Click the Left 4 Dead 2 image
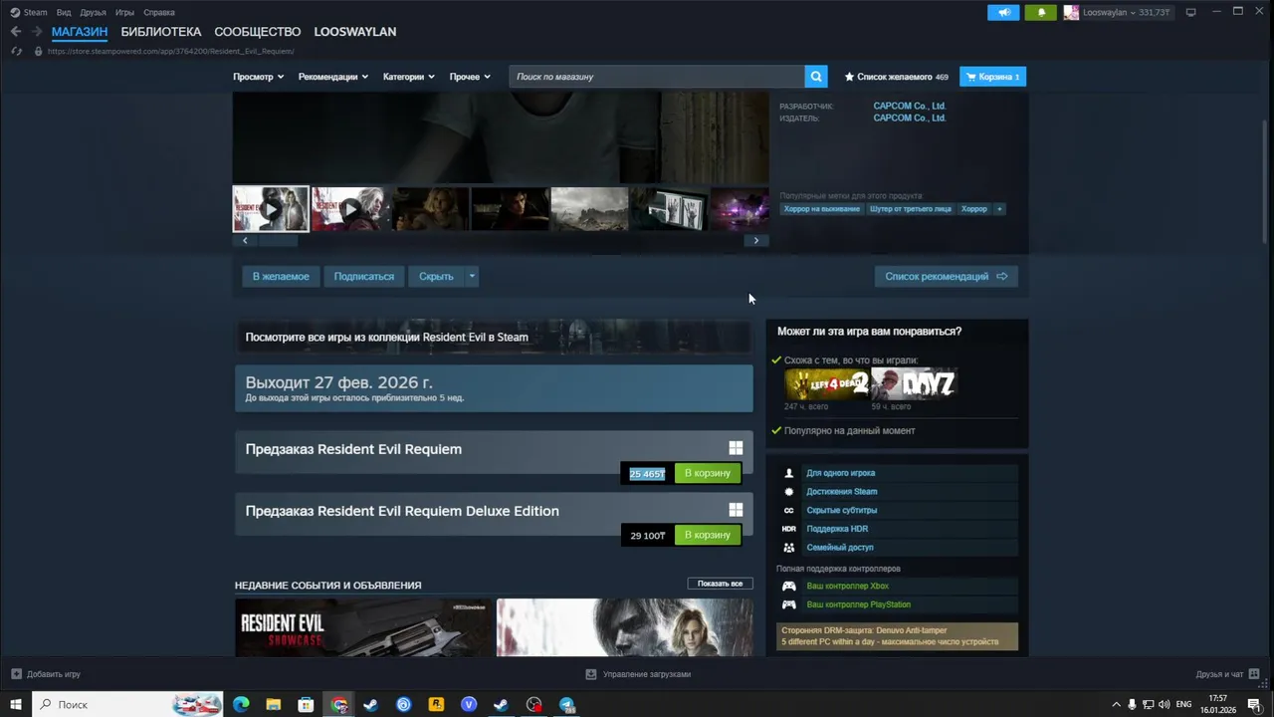Screen dimensions: 1274x717 (x=826, y=384)
